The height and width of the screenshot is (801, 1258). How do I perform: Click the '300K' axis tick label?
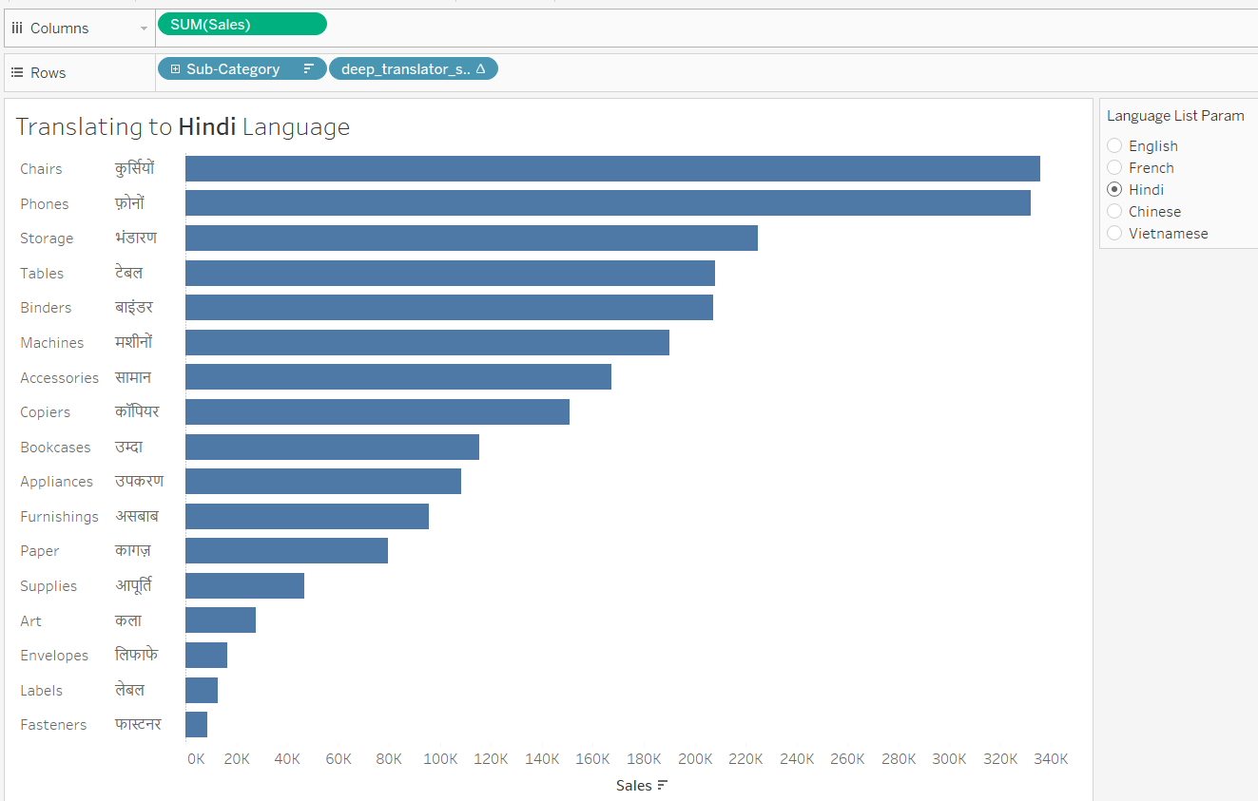950,759
